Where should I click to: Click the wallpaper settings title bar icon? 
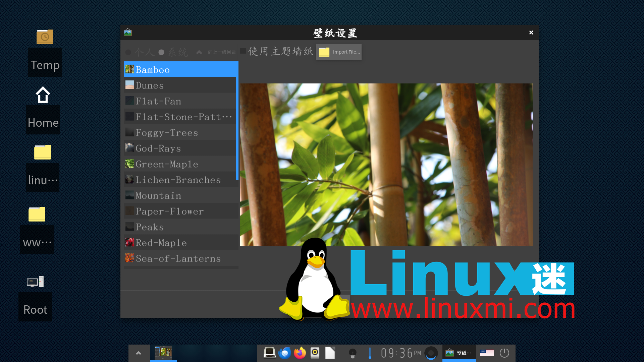pyautogui.click(x=128, y=33)
